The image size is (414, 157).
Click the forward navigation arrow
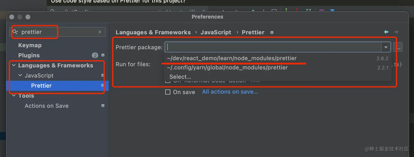[x=396, y=32]
